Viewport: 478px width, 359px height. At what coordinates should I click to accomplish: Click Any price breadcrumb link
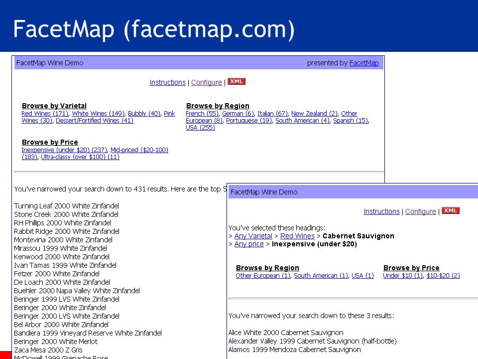pos(249,244)
